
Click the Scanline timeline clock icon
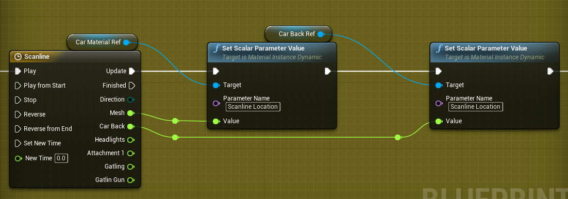(18, 57)
